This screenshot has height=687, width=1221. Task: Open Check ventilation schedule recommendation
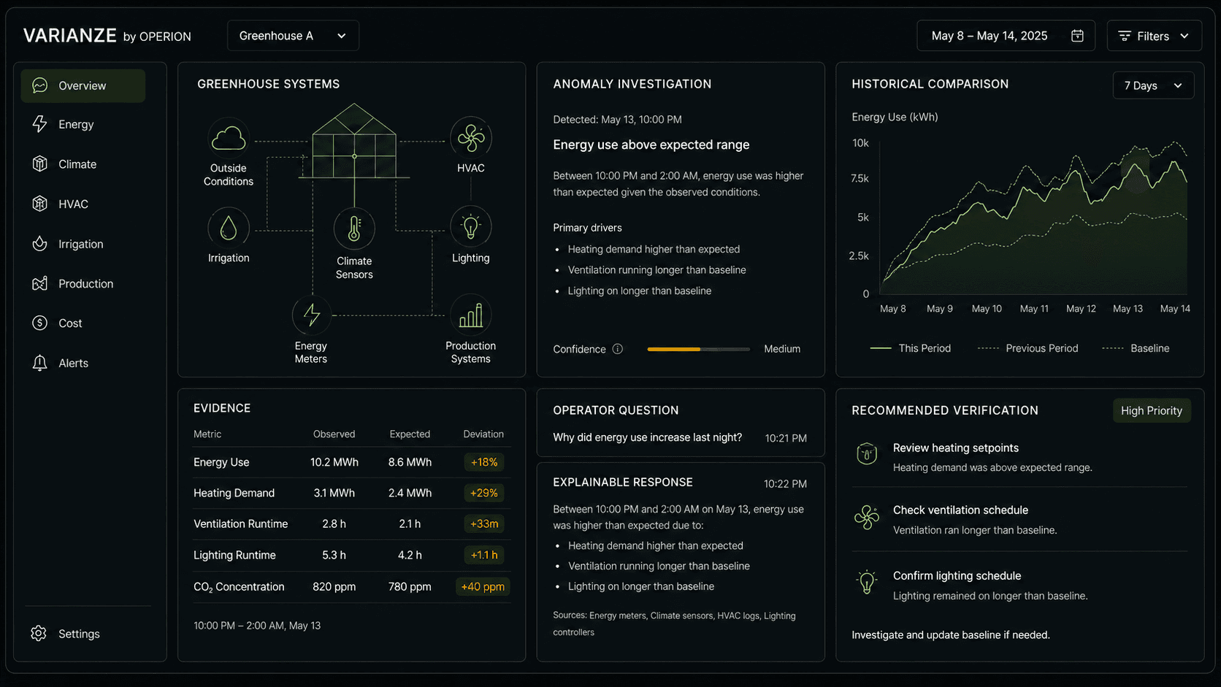click(1019, 519)
